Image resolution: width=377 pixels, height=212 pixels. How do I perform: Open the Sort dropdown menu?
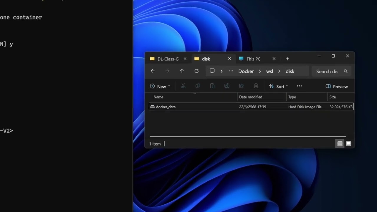pos(279,86)
